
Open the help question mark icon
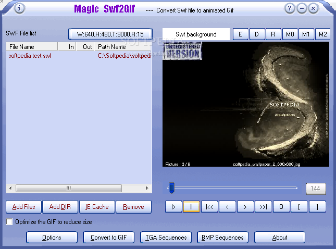[290, 8]
